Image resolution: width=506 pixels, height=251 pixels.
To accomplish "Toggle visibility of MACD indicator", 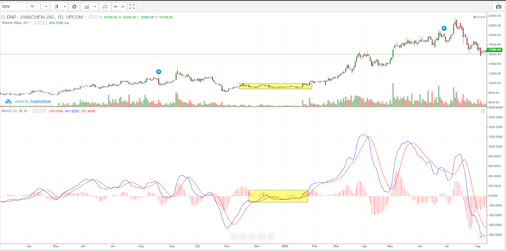I will pos(35,111).
